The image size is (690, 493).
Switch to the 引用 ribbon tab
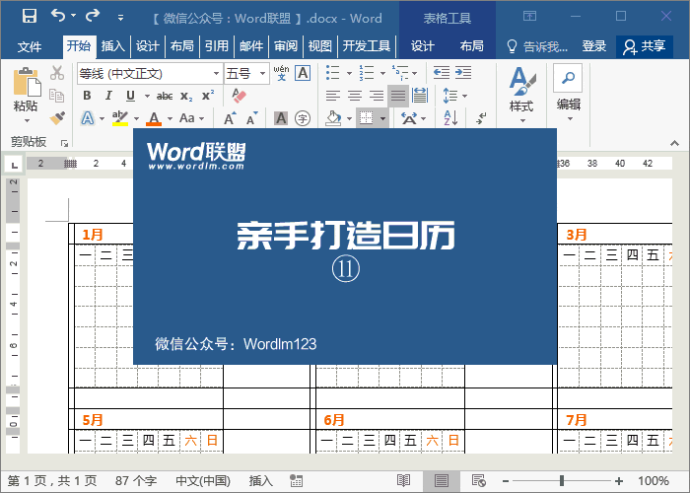point(217,45)
